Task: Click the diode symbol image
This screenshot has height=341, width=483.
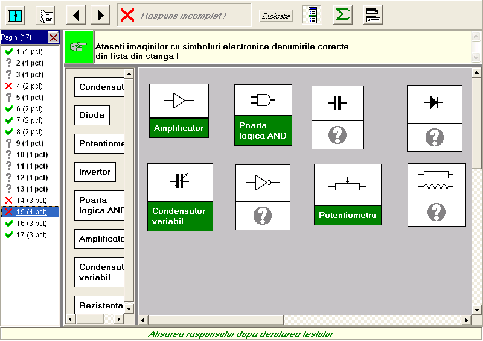Action: [434, 104]
